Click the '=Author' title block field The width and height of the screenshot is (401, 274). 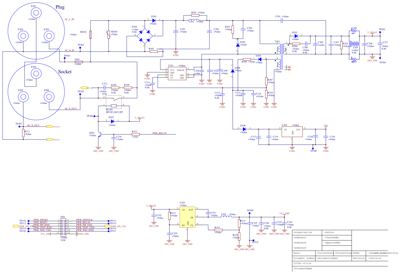[x=329, y=232]
